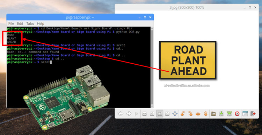Open the Edit menu in the terminal
This screenshot has height=135, width=262.
(x=20, y=23)
